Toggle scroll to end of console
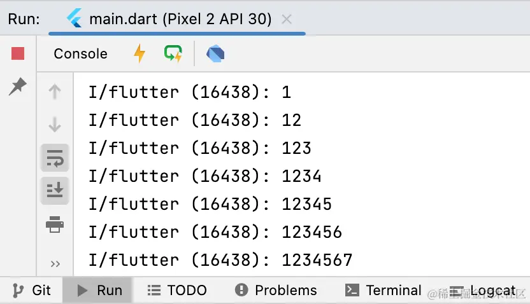This screenshot has width=530, height=304. 55,190
